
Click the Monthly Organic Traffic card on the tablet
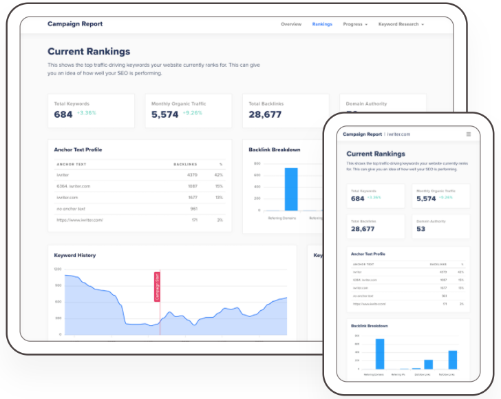[188, 111]
